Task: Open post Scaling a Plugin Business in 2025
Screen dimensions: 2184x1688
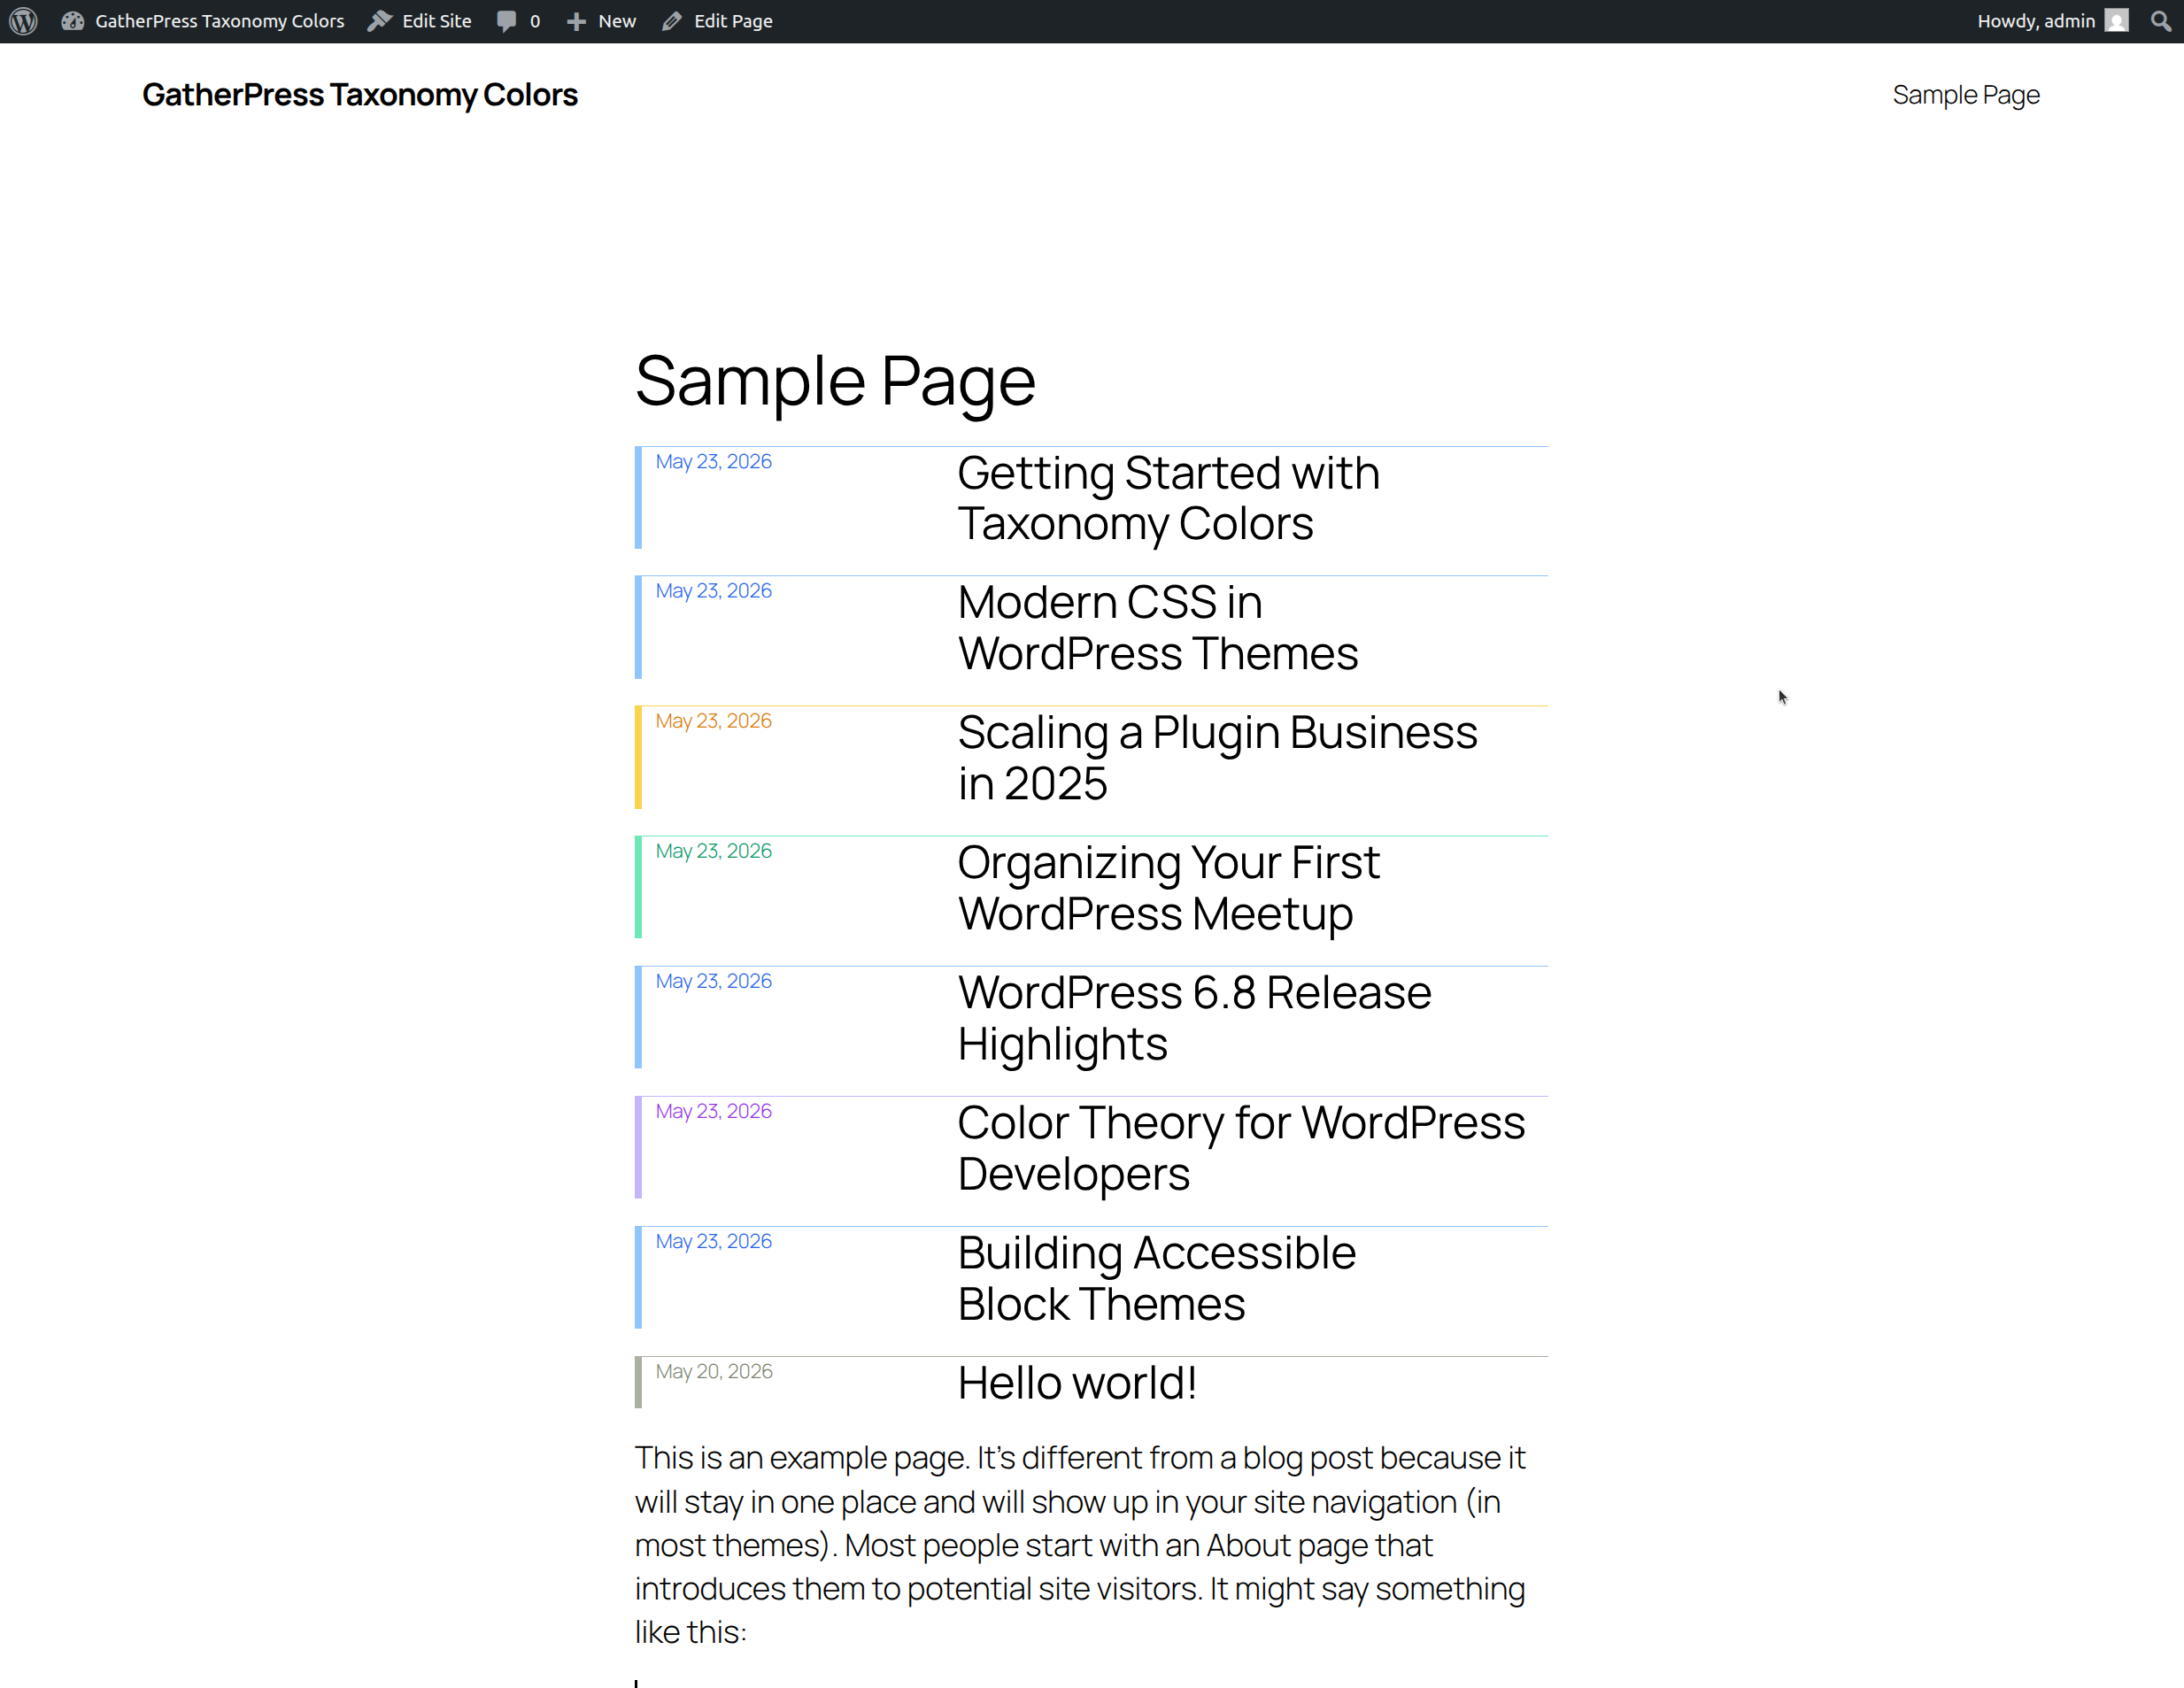Action: point(1217,758)
